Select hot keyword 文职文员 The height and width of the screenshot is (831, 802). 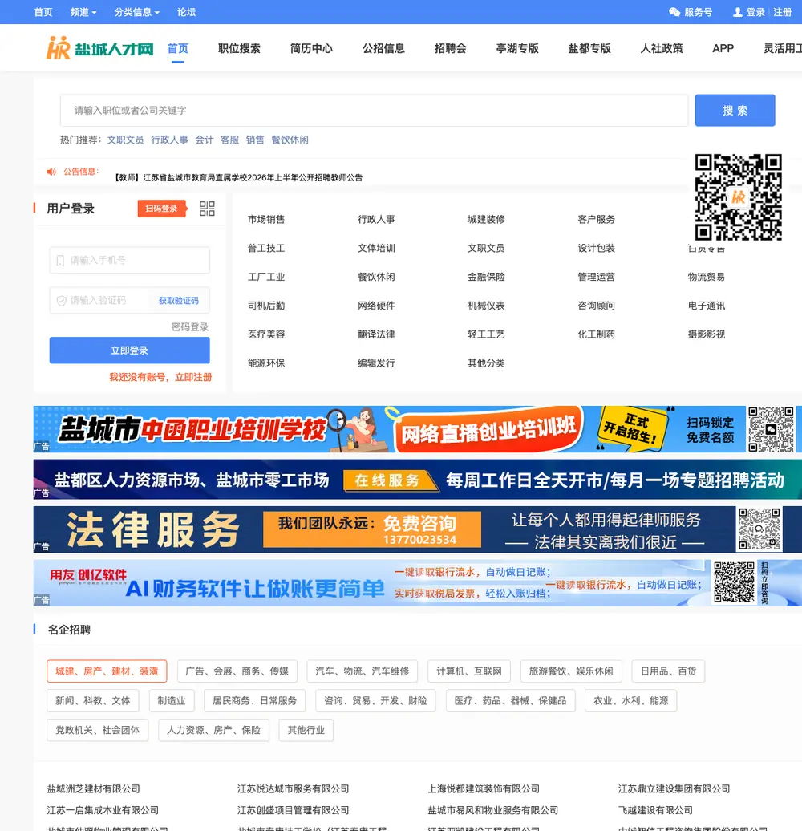coord(126,140)
